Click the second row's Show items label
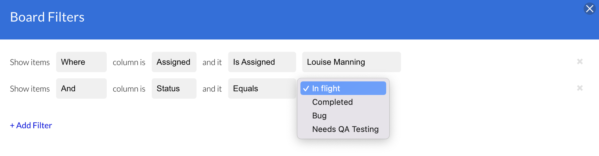The height and width of the screenshot is (156, 599). [x=30, y=89]
